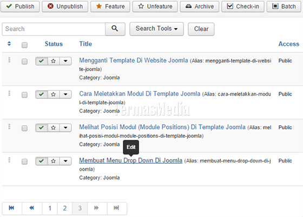Go to page 1
The width and height of the screenshot is (303, 217).
click(50, 208)
